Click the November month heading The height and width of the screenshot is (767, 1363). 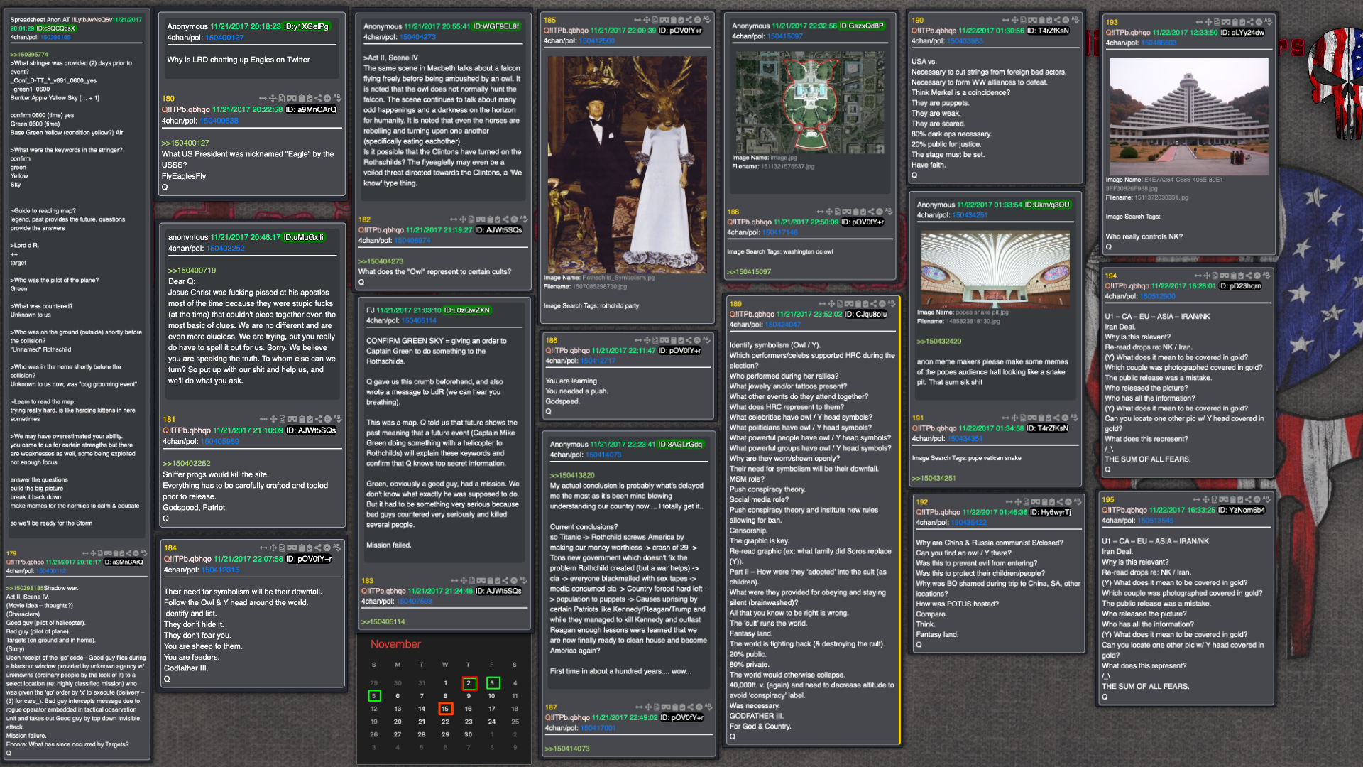coord(395,644)
